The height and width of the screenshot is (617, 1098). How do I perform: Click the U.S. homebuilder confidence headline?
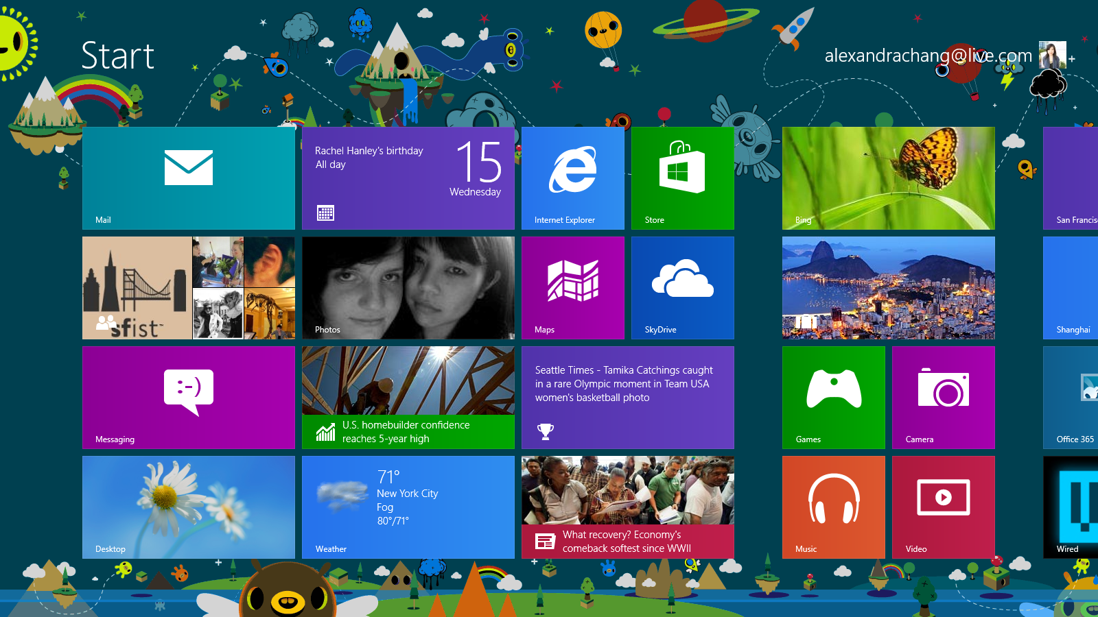[406, 432]
